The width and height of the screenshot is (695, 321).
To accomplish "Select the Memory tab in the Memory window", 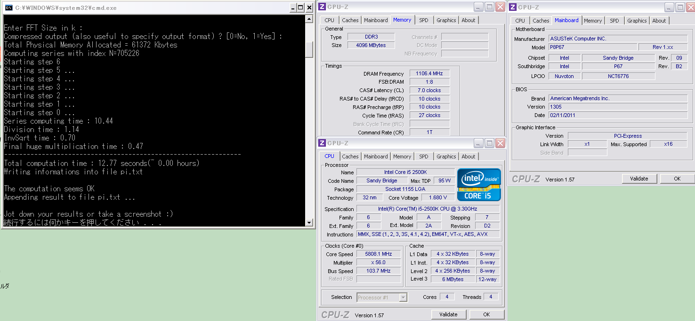I will [402, 20].
